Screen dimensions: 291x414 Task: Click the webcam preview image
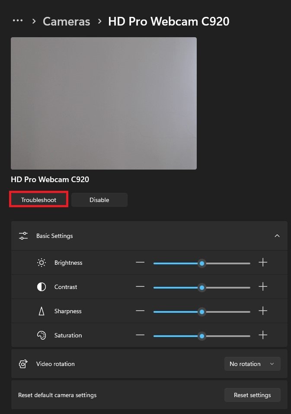104,103
